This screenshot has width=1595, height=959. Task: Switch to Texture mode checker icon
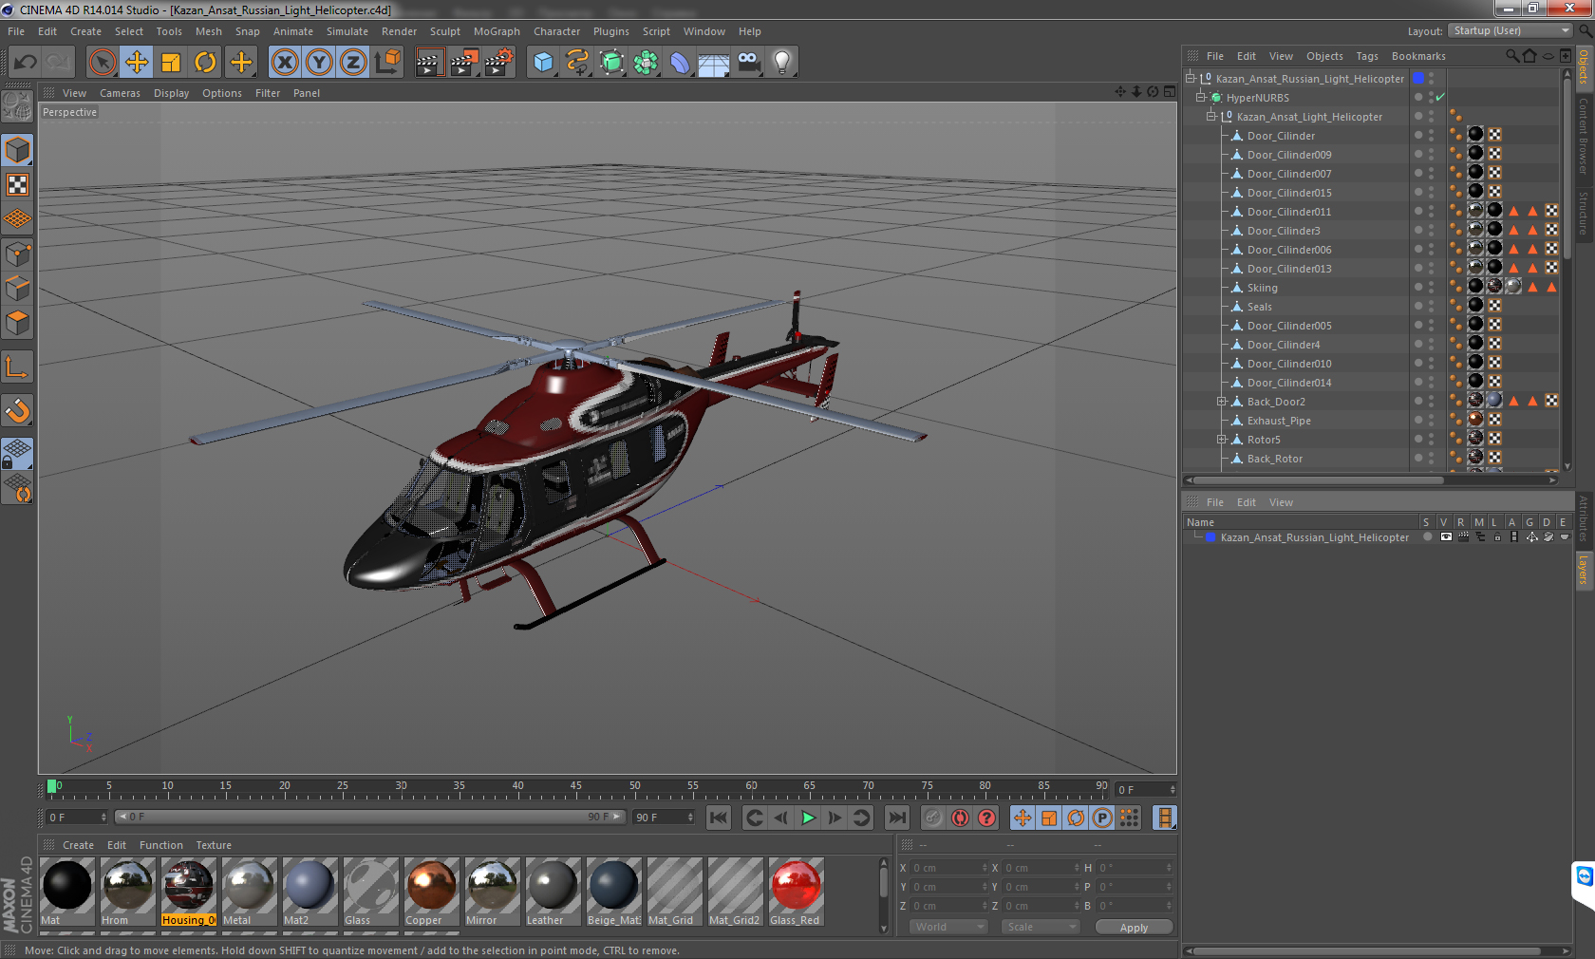[18, 184]
